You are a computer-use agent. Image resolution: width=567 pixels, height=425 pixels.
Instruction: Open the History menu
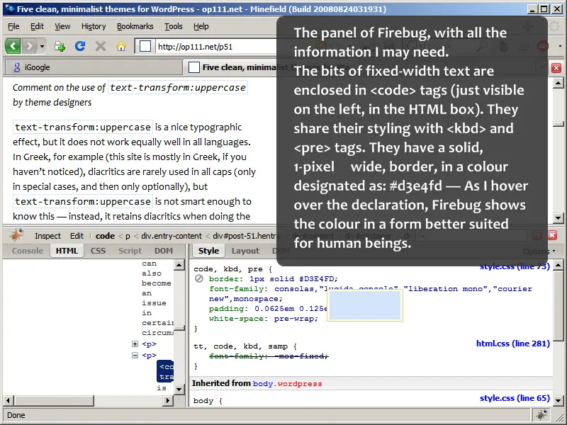[94, 26]
